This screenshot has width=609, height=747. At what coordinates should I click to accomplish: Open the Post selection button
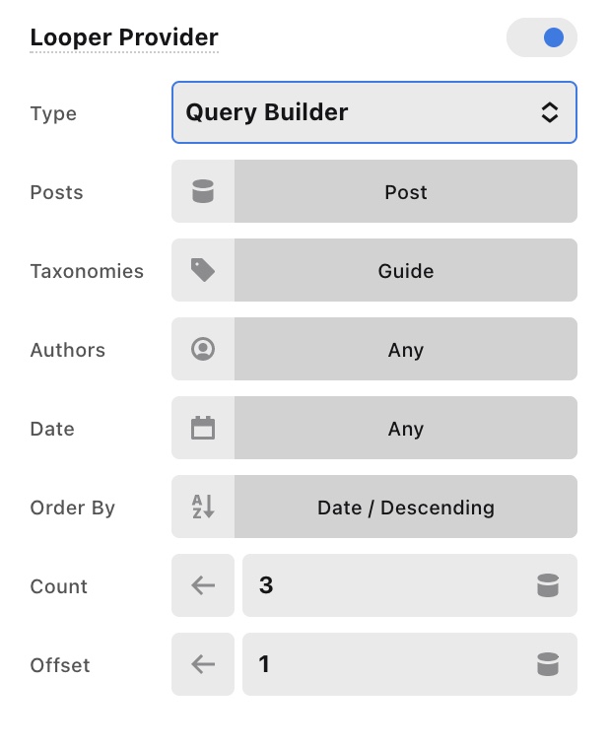click(x=406, y=191)
